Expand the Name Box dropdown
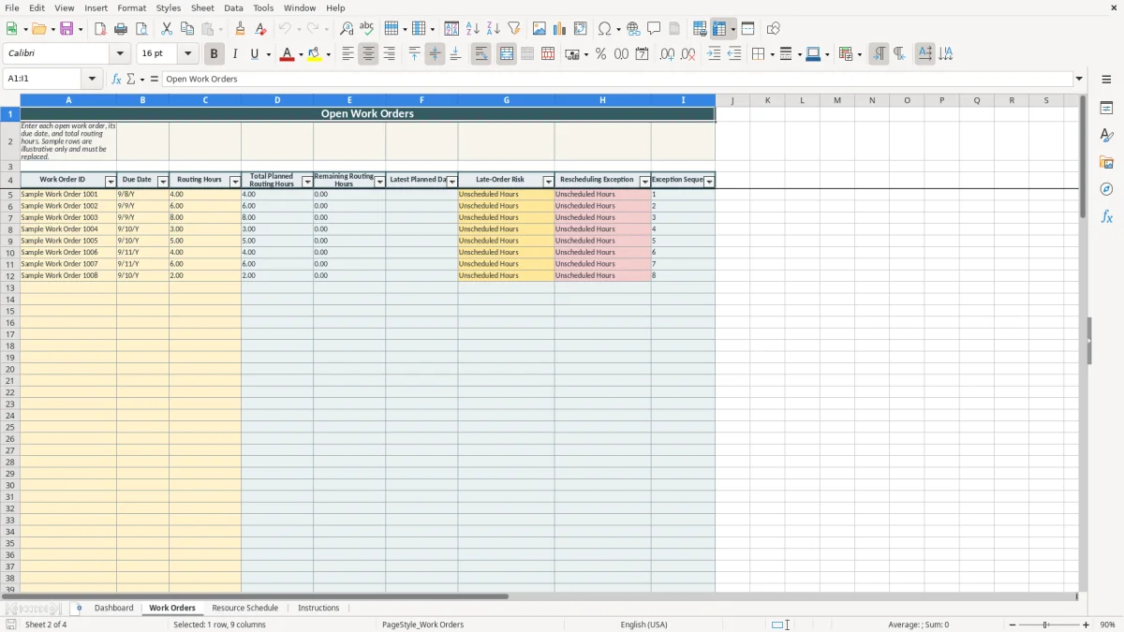The width and height of the screenshot is (1124, 632). point(92,80)
